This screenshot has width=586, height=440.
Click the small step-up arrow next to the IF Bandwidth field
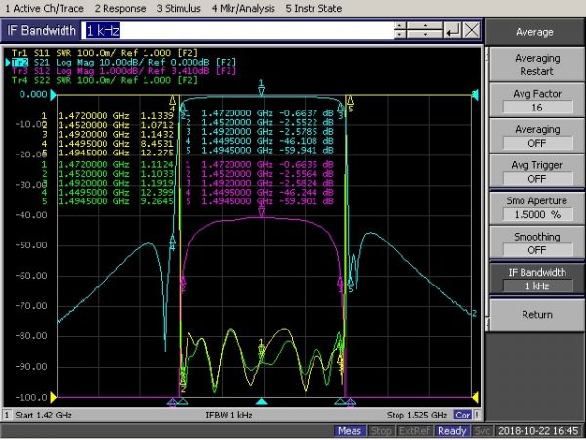click(x=399, y=25)
